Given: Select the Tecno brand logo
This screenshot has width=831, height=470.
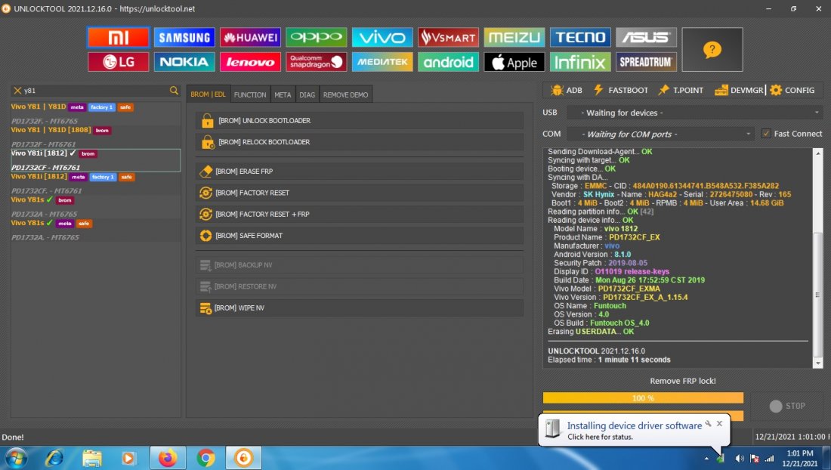Looking at the screenshot, I should click(580, 38).
